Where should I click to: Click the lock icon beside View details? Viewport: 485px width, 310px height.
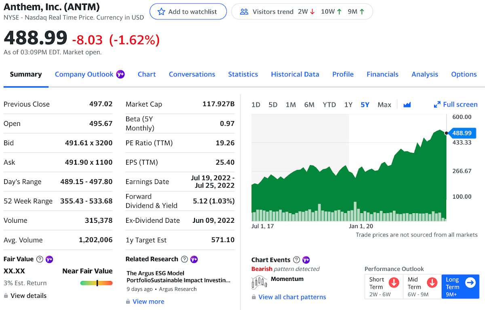tap(6, 296)
